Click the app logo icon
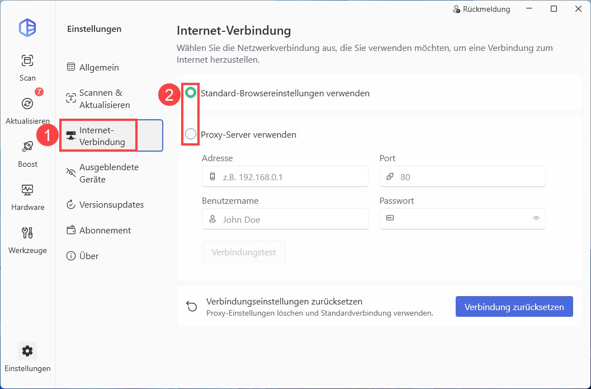This screenshot has width=591, height=389. 27,27
